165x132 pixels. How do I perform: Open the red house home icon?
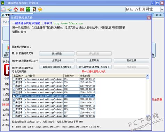pos(16,9)
